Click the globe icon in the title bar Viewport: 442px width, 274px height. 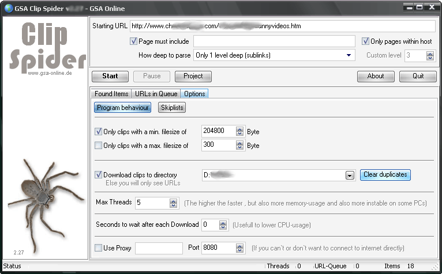point(9,9)
